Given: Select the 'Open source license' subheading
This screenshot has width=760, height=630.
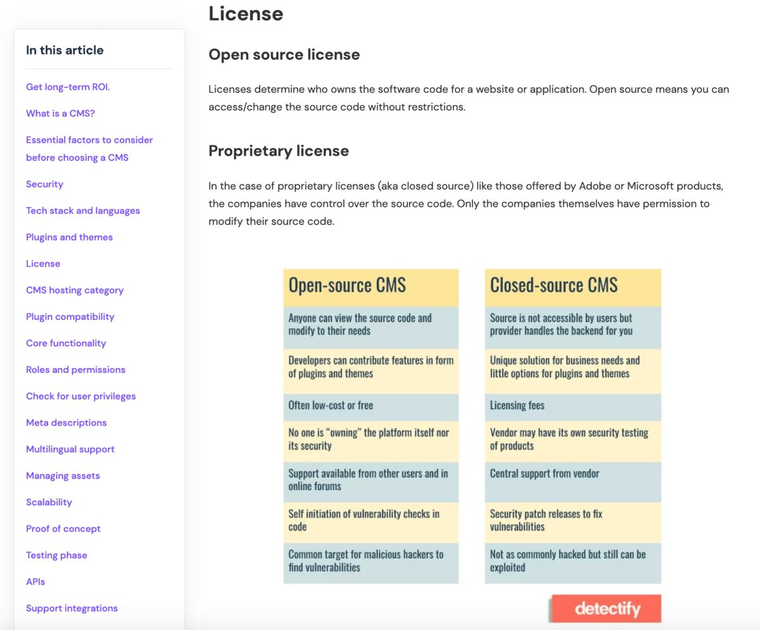Looking at the screenshot, I should pyautogui.click(x=284, y=55).
